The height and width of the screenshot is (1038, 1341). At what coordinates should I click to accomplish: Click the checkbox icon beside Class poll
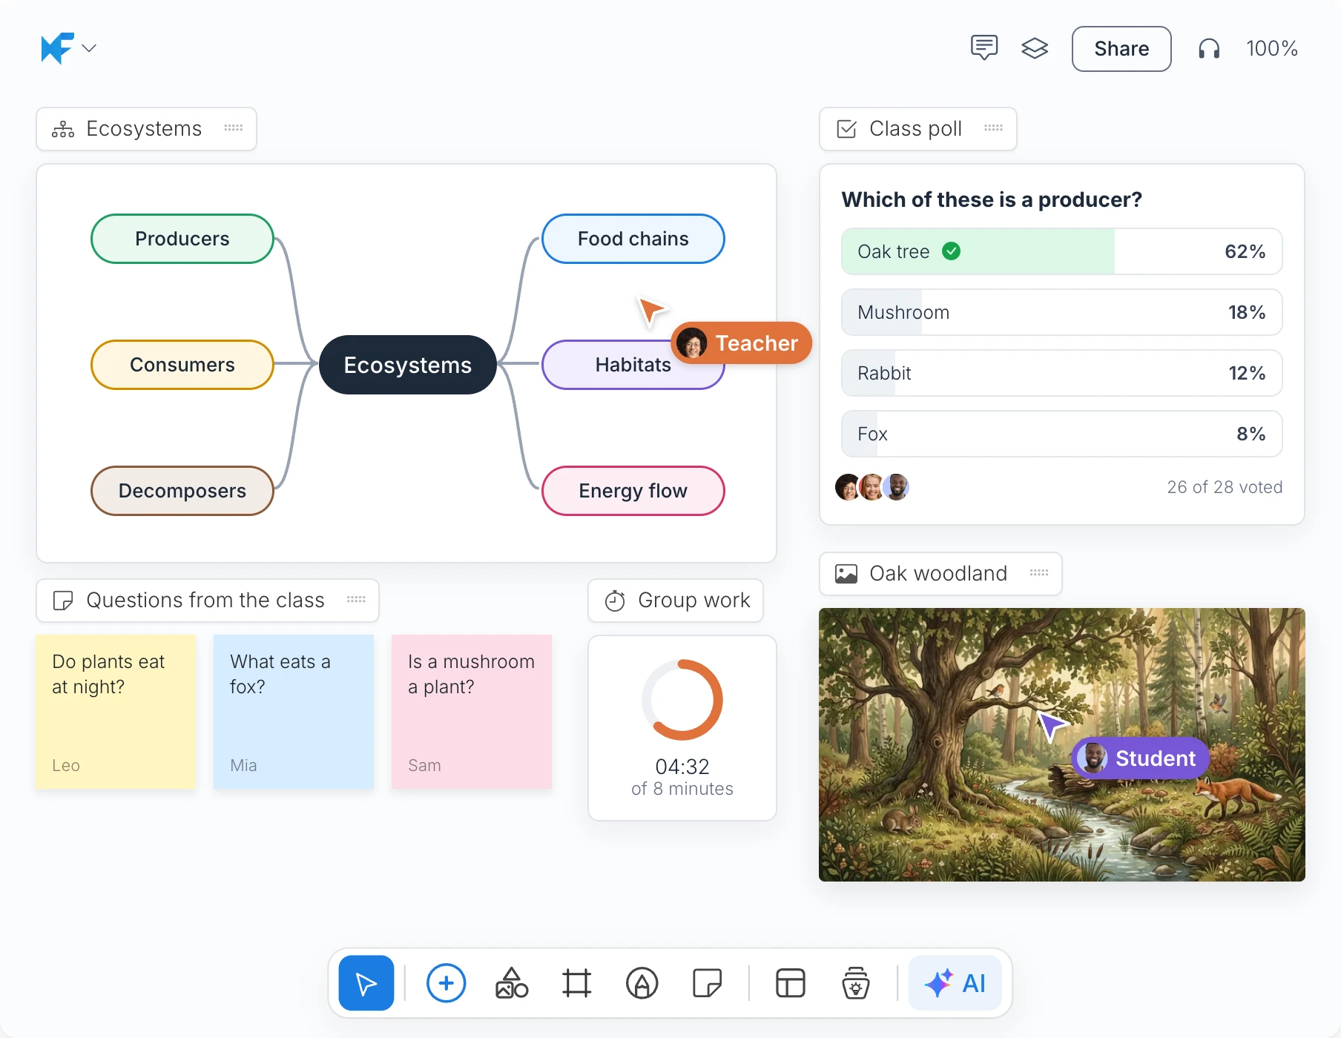846,129
